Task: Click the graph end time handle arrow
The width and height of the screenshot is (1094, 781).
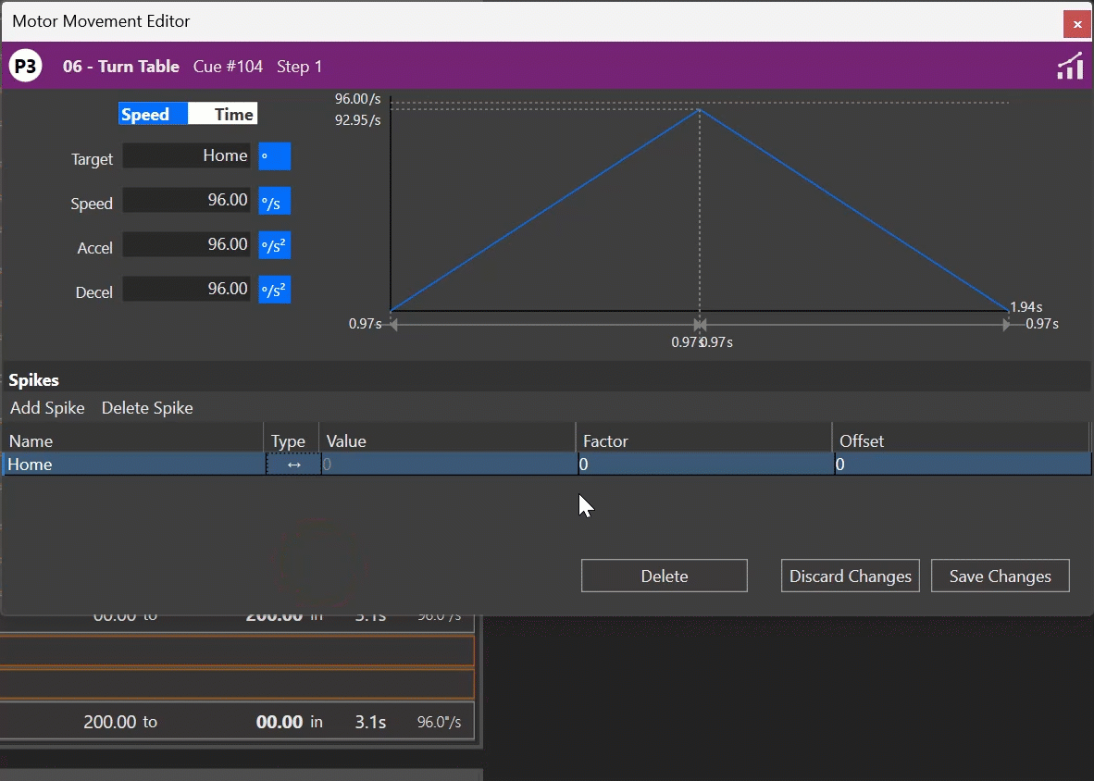Action: coord(1006,324)
